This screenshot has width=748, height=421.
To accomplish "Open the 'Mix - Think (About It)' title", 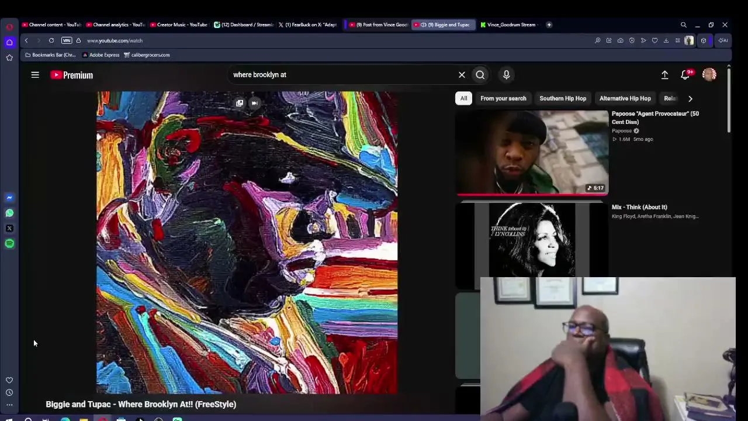I will coord(639,207).
